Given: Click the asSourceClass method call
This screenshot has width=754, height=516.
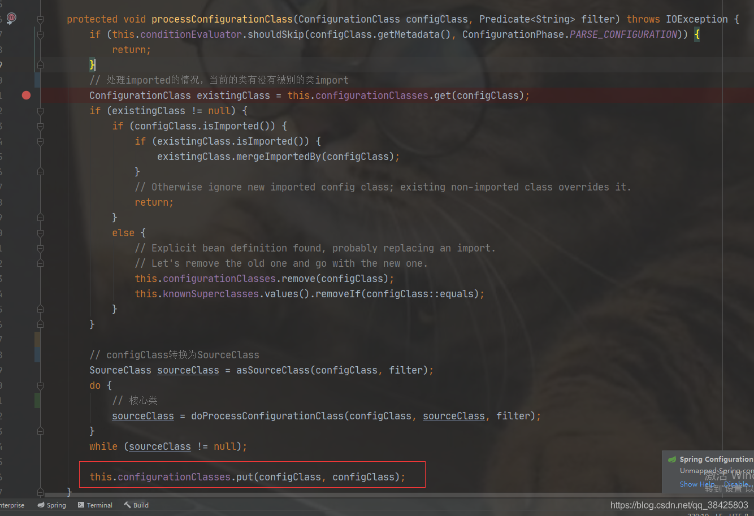Looking at the screenshot, I should (x=273, y=370).
